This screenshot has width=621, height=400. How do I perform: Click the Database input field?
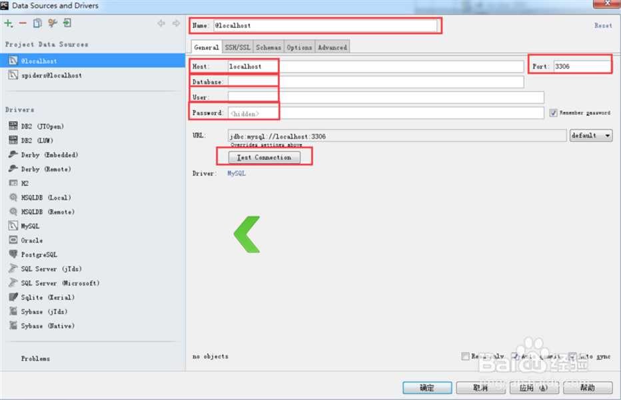point(376,82)
